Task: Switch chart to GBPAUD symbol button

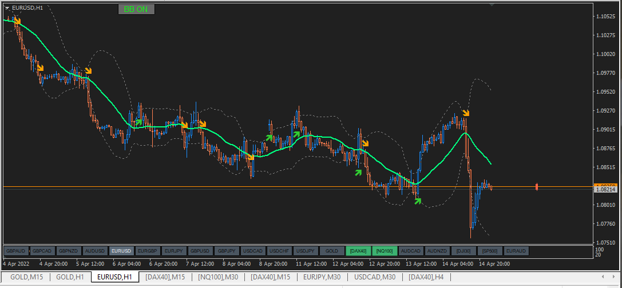Action: (x=16, y=251)
